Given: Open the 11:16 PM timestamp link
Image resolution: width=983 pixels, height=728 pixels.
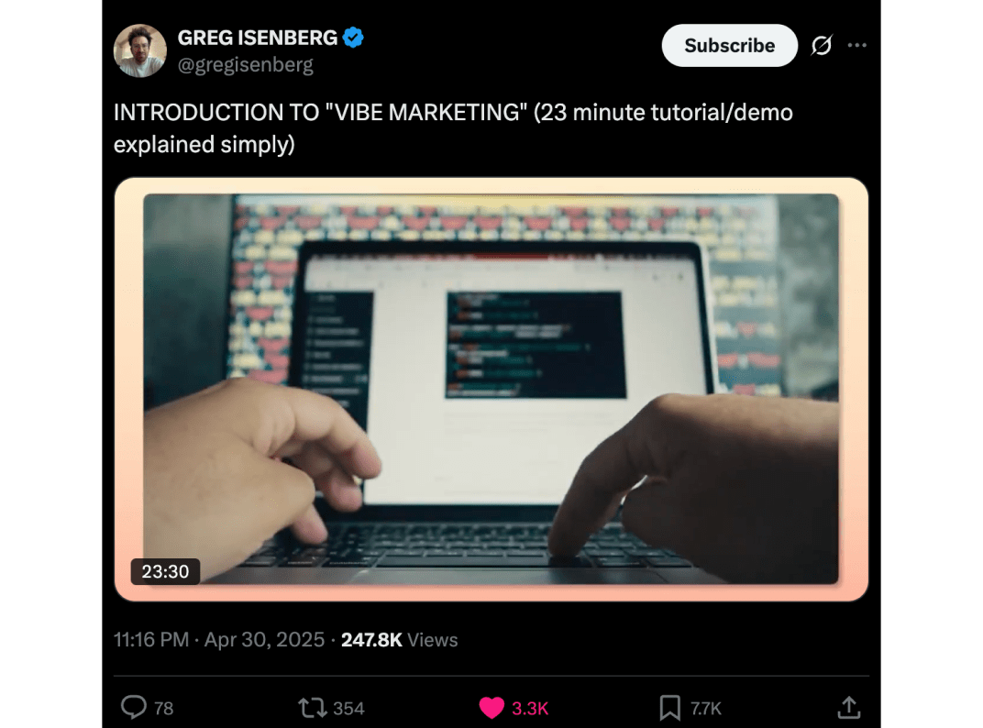Looking at the screenshot, I should (219, 640).
